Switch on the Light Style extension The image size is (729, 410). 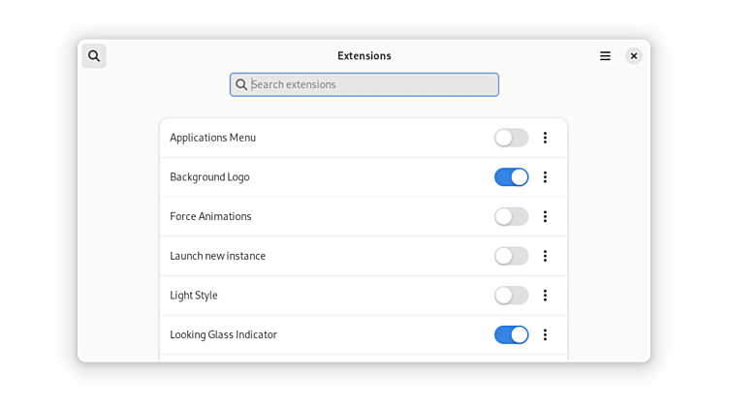511,296
